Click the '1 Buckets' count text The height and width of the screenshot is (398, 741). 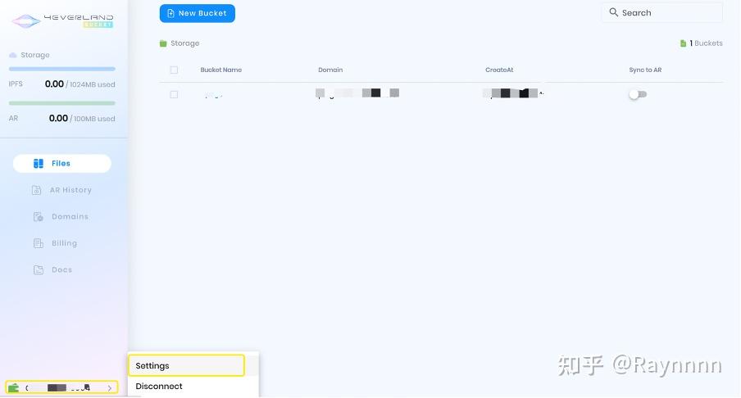point(706,43)
